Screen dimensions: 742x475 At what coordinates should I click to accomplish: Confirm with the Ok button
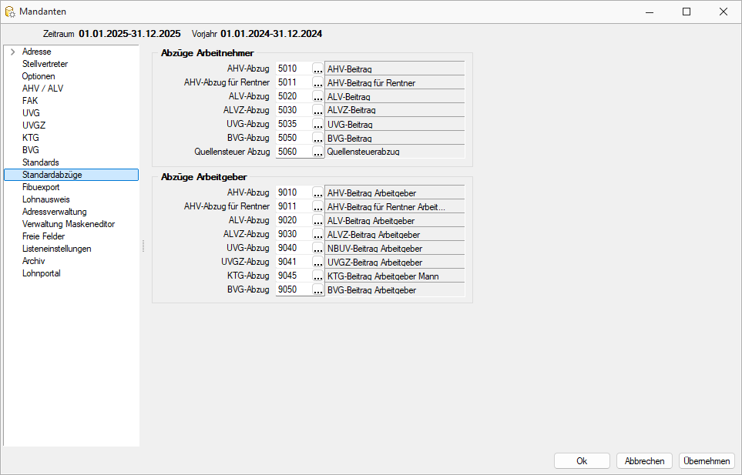click(582, 461)
